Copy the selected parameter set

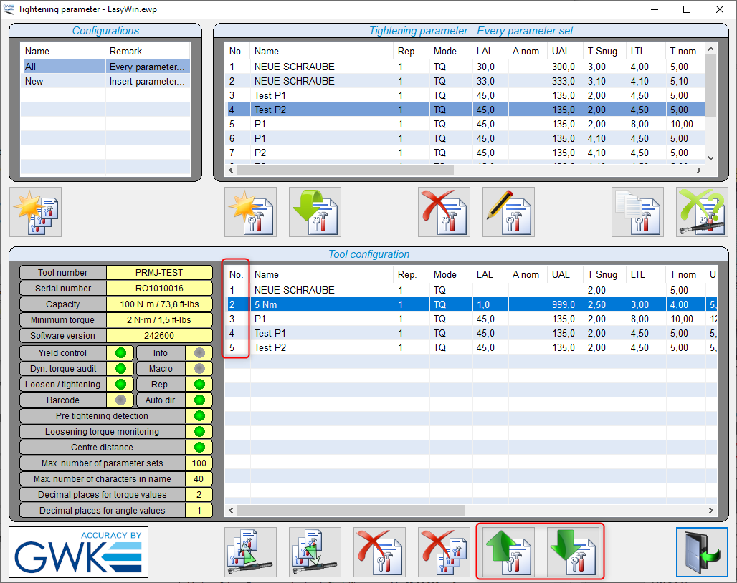[638, 212]
